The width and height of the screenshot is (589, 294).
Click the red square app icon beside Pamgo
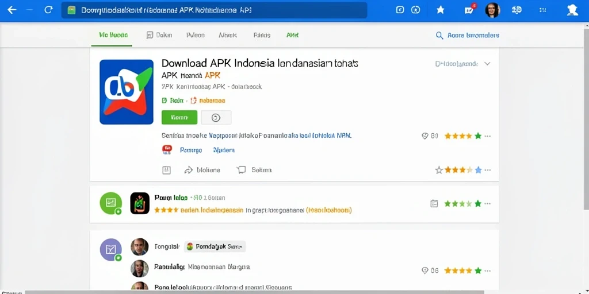[x=167, y=150]
